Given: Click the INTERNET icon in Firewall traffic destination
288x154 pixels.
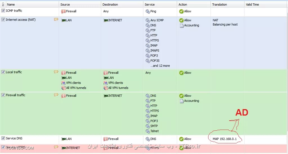Looking at the screenshot, I should (106, 96).
